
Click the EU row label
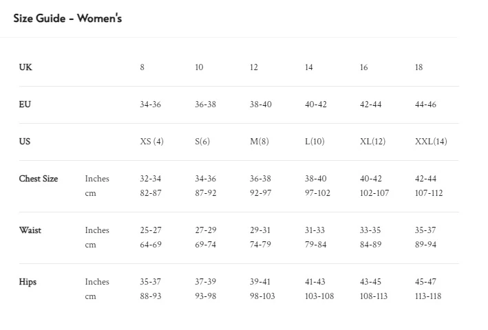click(25, 104)
